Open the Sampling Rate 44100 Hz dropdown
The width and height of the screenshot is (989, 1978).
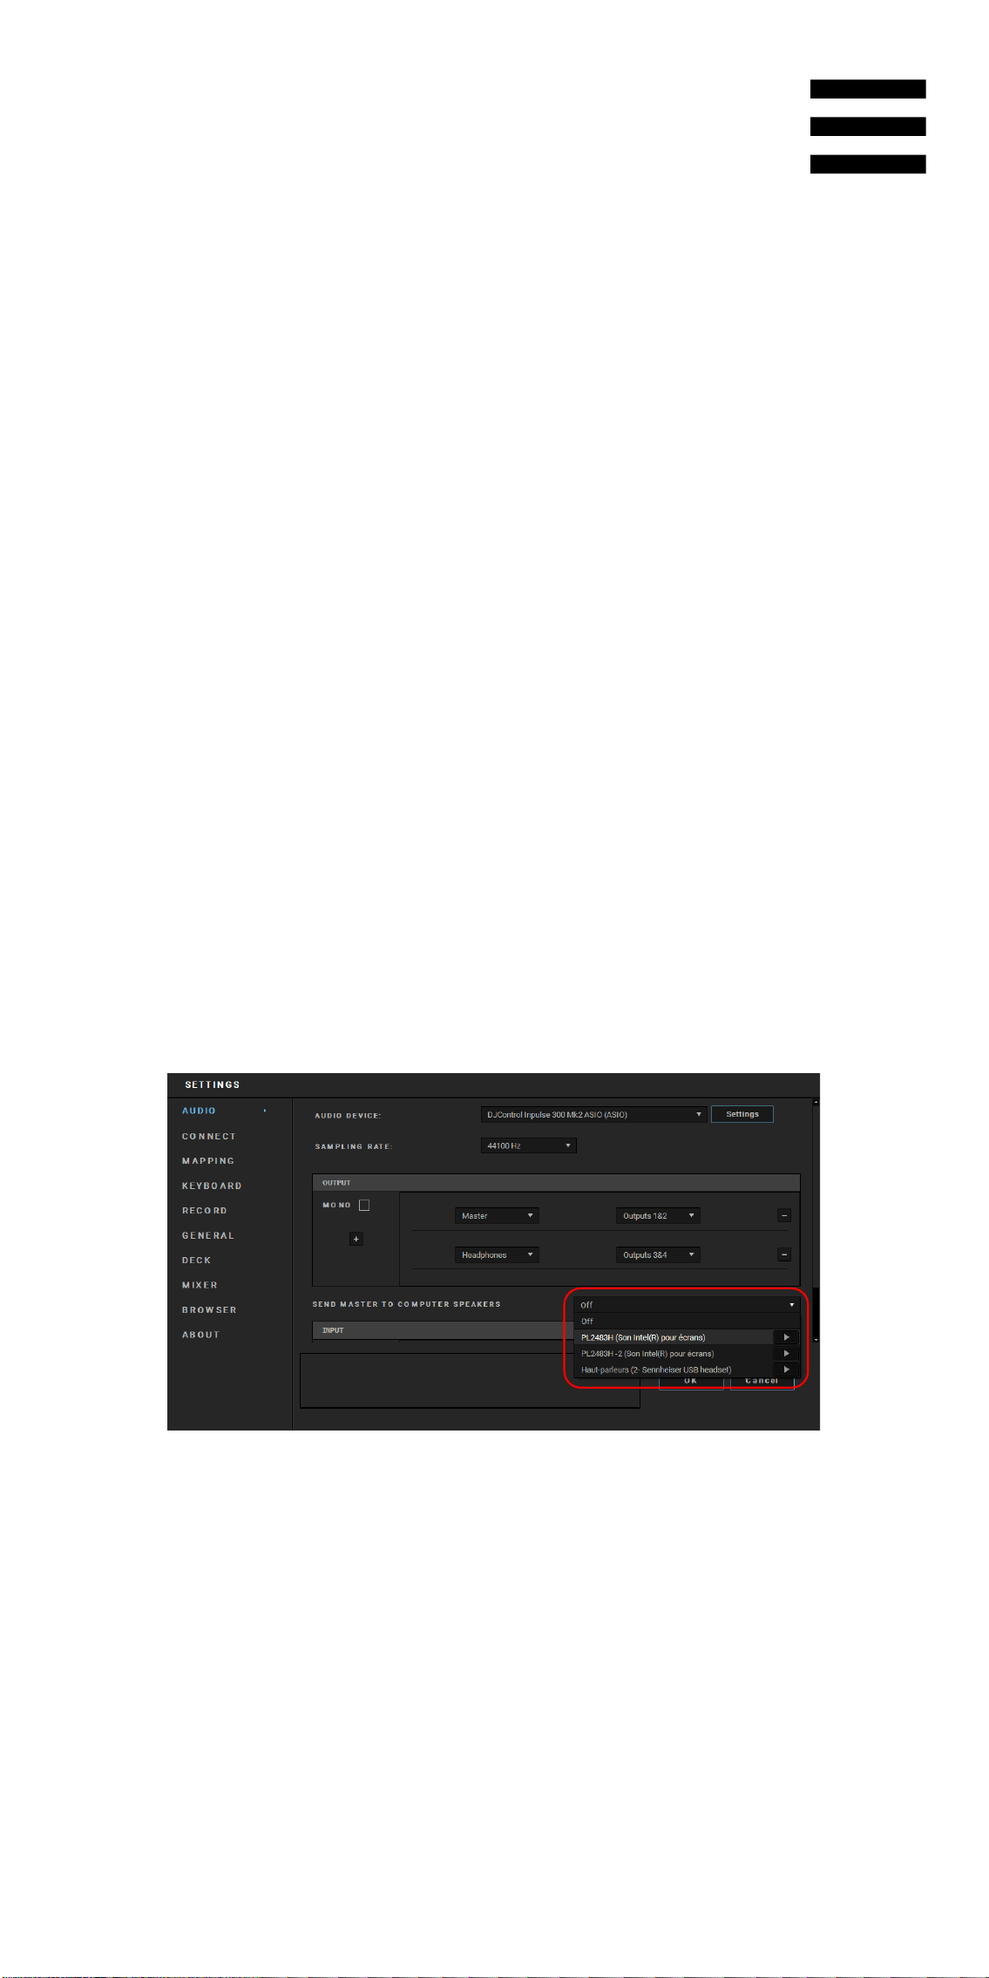529,1145
